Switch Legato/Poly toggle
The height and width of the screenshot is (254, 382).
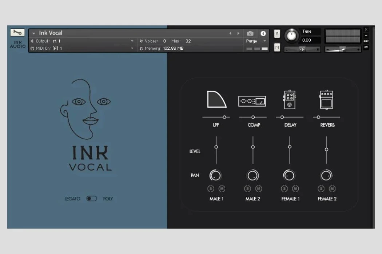point(92,198)
